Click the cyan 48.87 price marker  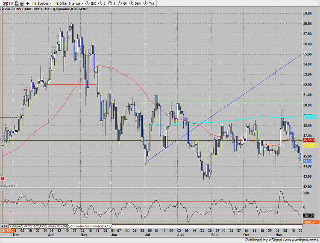pos(310,117)
